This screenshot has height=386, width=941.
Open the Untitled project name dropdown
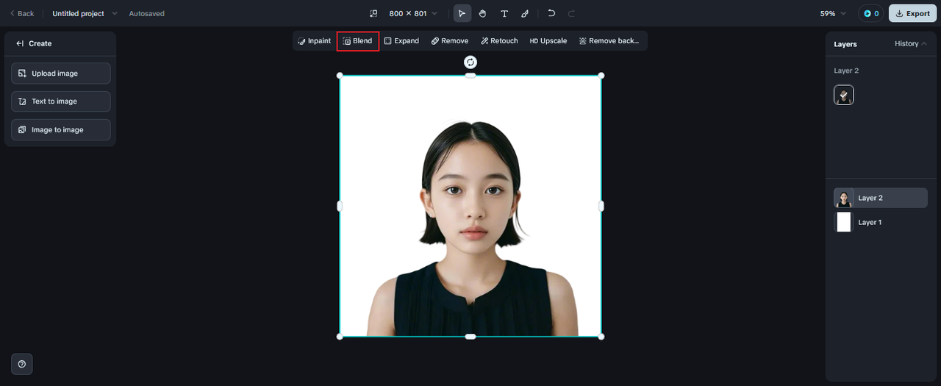point(85,13)
